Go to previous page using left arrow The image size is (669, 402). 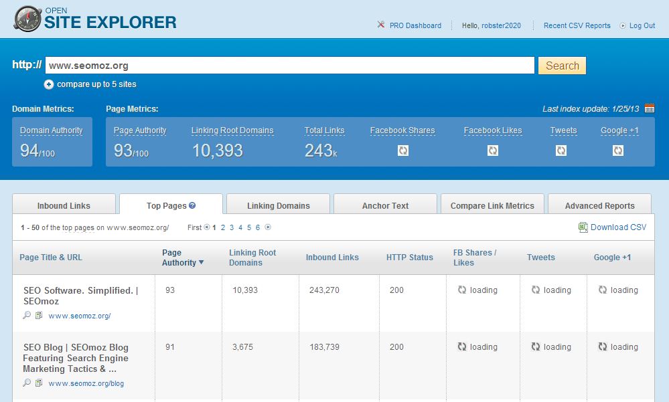point(206,227)
